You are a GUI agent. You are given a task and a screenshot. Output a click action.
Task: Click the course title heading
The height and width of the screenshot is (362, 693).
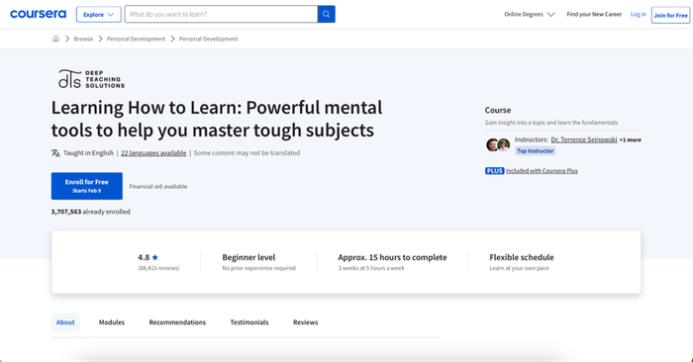(x=217, y=119)
